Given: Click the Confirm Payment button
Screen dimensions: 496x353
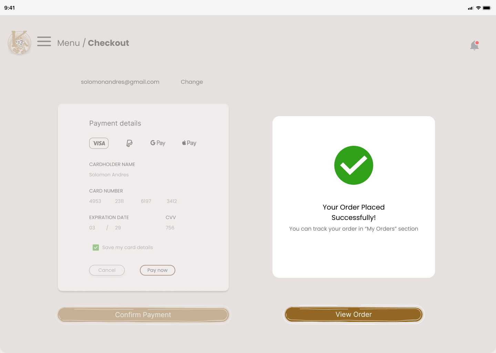Looking at the screenshot, I should (143, 315).
